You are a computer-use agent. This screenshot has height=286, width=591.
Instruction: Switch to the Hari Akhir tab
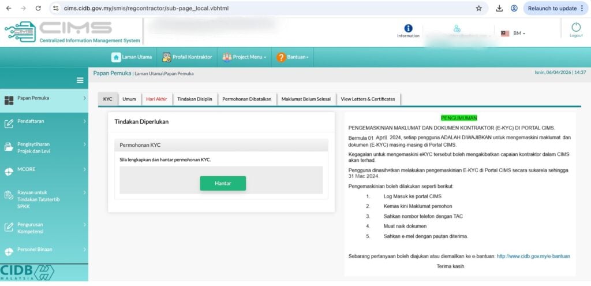pos(156,99)
